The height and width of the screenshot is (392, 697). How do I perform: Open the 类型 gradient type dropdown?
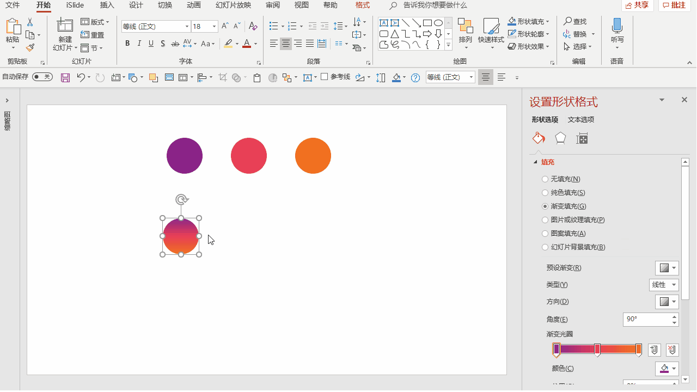[664, 285]
